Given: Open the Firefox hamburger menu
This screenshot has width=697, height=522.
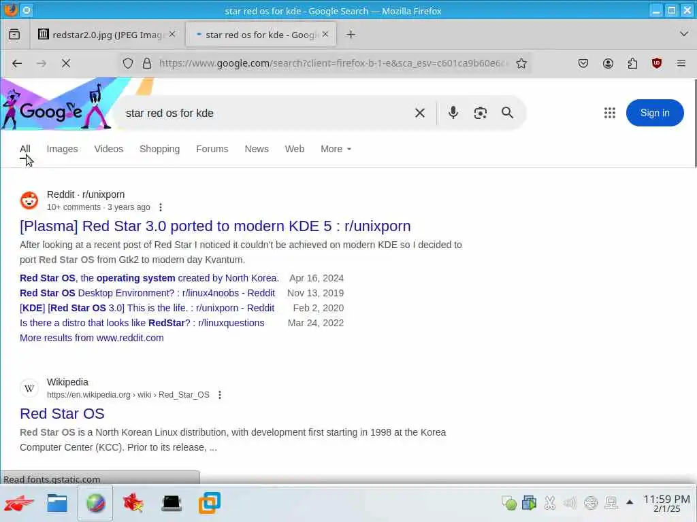Looking at the screenshot, I should point(681,63).
